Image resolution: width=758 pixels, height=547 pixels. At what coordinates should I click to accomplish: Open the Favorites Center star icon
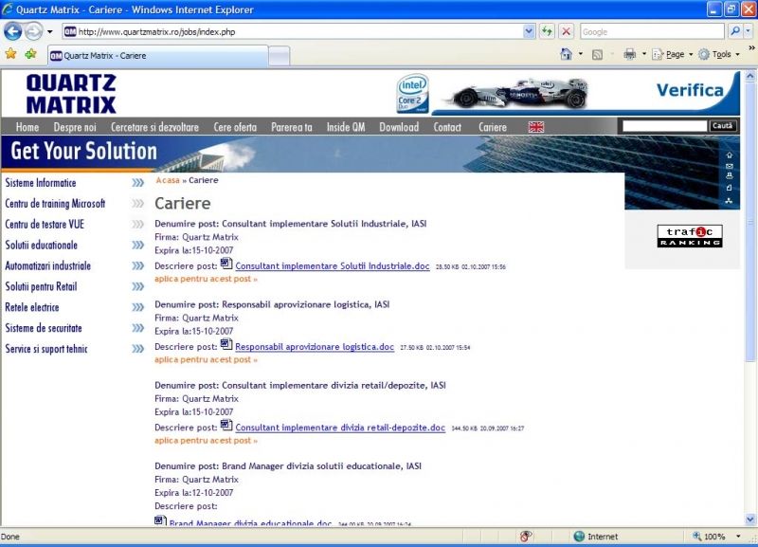(x=10, y=54)
